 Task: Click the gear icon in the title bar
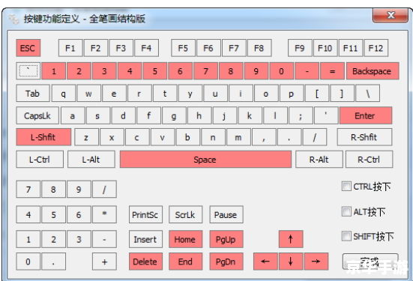(13, 19)
